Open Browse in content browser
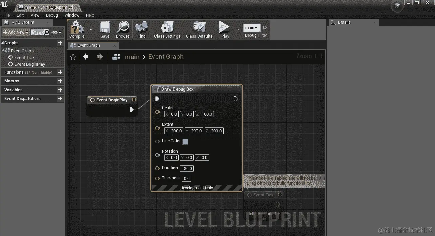The height and width of the screenshot is (236, 435). coord(123,29)
